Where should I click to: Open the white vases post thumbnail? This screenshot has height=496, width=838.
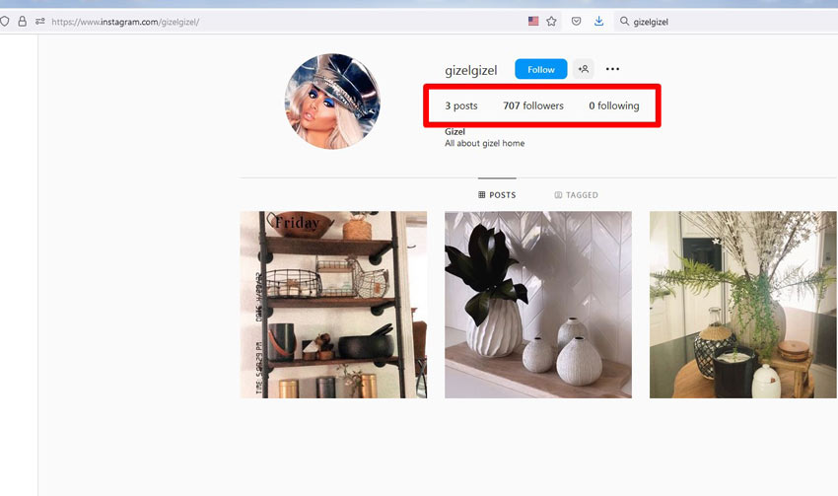[x=537, y=305]
